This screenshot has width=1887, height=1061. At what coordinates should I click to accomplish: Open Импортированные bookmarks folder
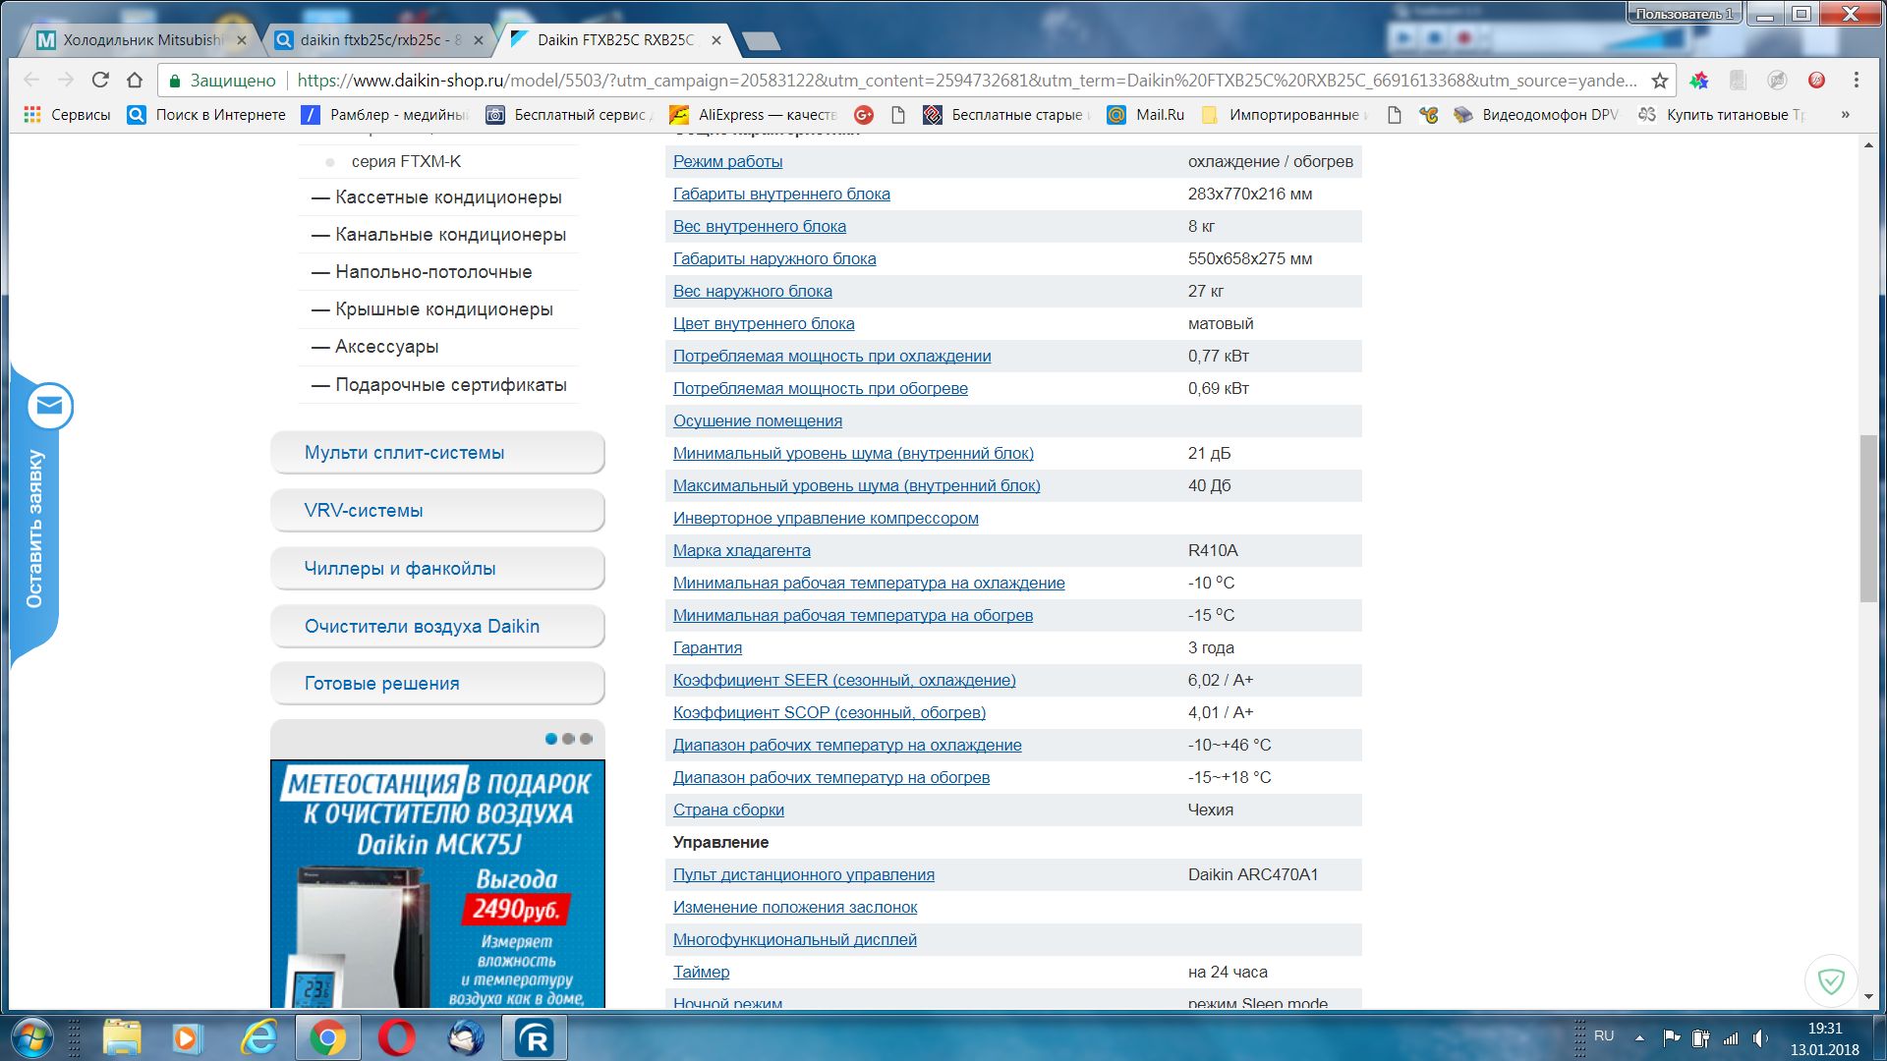[x=1284, y=115]
